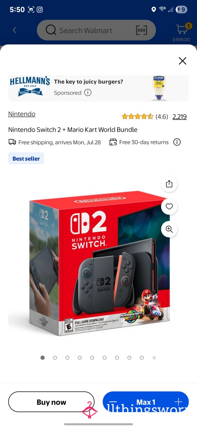This screenshot has width=197, height=428.
Task: View free 30-day returns info icon
Action: [177, 142]
